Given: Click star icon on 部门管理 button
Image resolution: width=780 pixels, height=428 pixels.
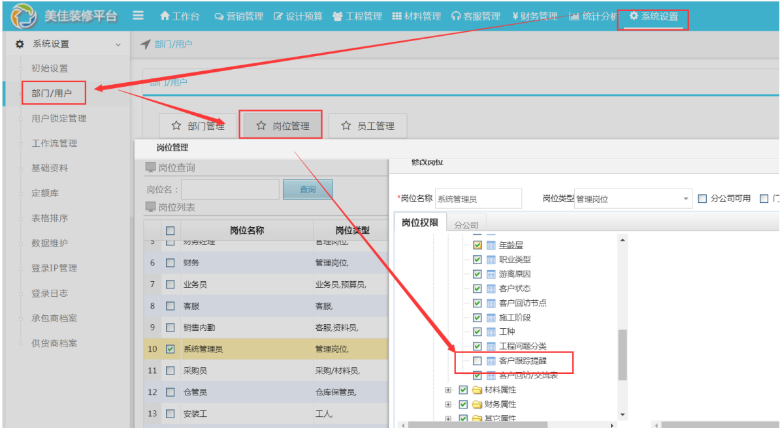Looking at the screenshot, I should coord(176,126).
